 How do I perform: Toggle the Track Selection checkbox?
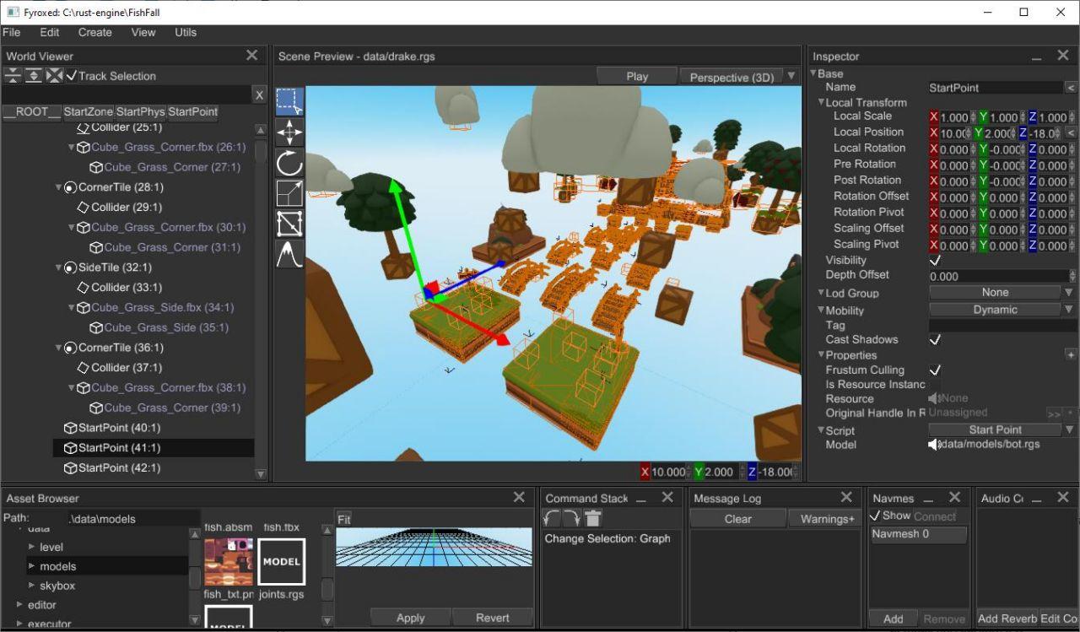tap(72, 76)
